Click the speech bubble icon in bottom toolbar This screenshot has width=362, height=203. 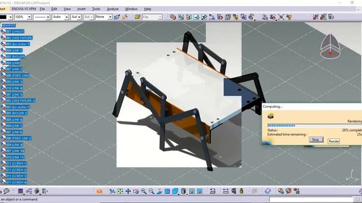[x=6, y=191]
